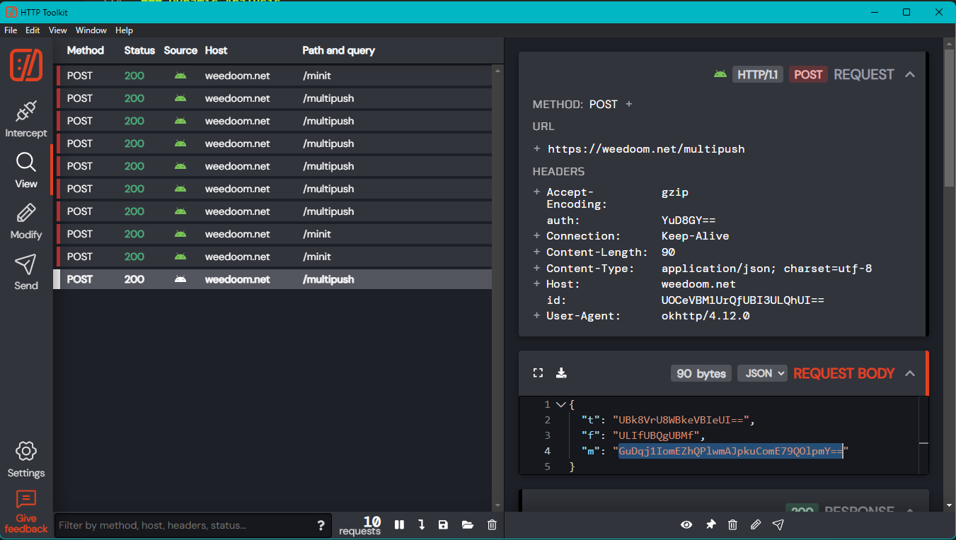
Task: Save requests as HAR file icon
Action: [443, 524]
